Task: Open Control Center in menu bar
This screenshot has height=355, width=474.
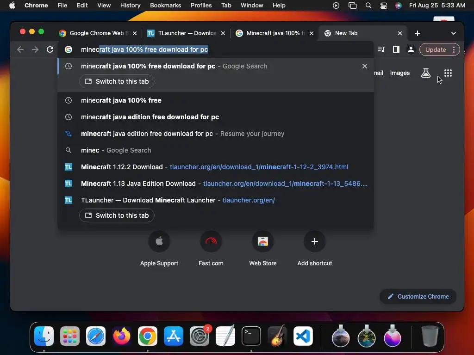Action: [x=384, y=6]
